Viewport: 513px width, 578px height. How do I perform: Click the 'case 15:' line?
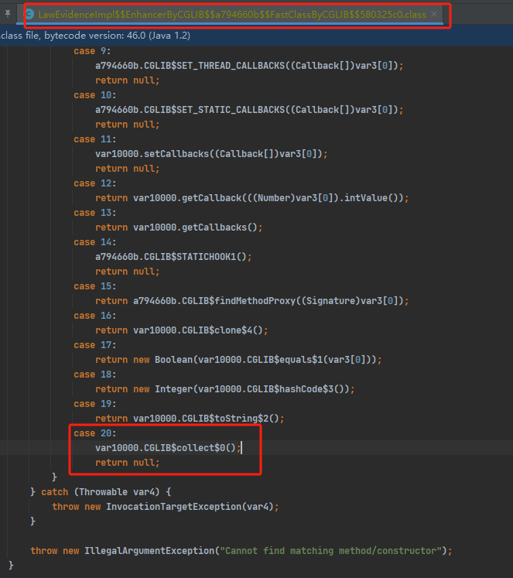point(95,286)
